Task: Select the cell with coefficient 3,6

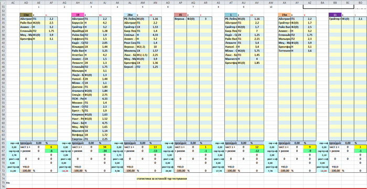Action: [310, 51]
